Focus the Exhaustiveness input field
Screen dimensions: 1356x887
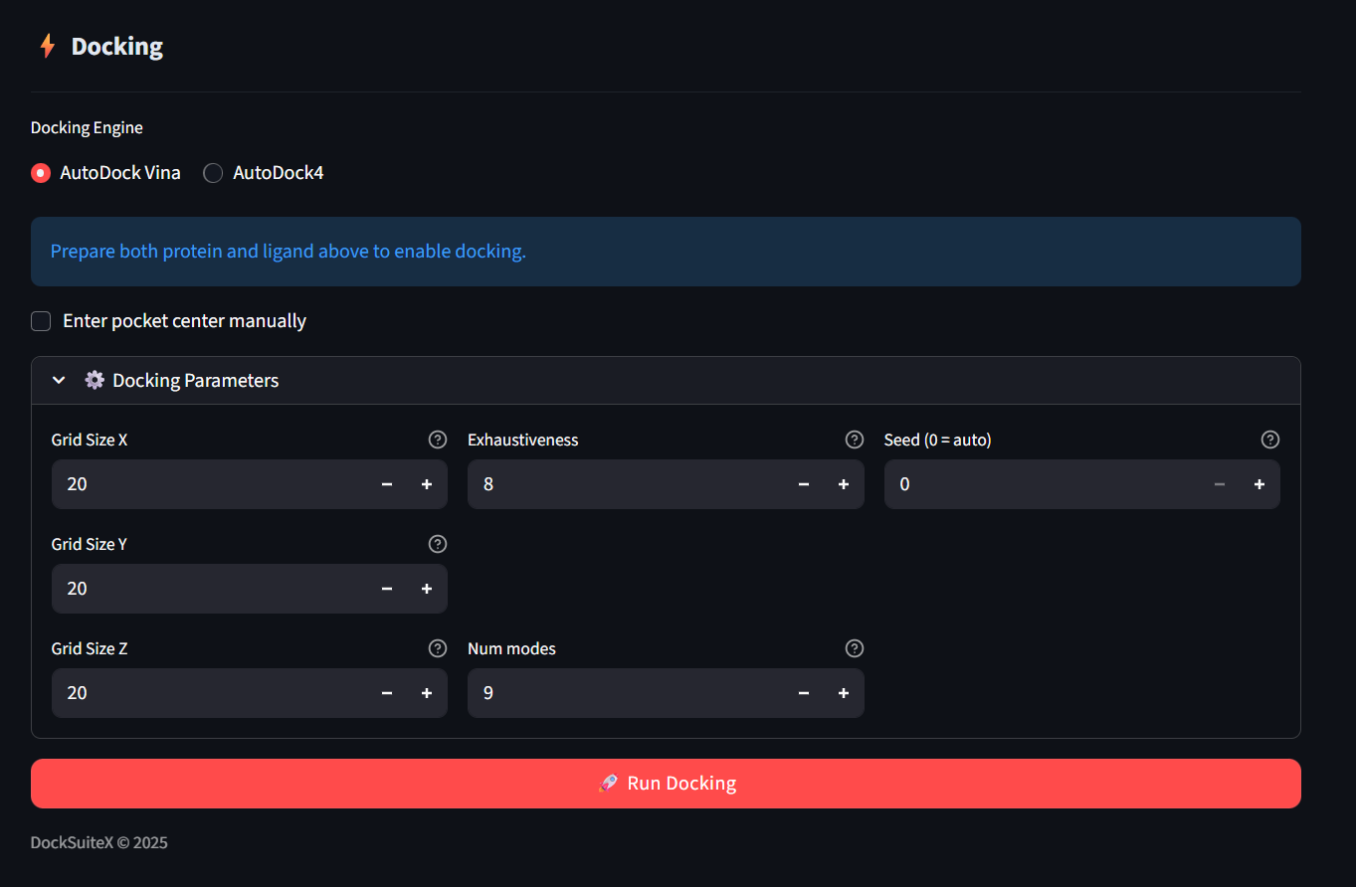[626, 484]
